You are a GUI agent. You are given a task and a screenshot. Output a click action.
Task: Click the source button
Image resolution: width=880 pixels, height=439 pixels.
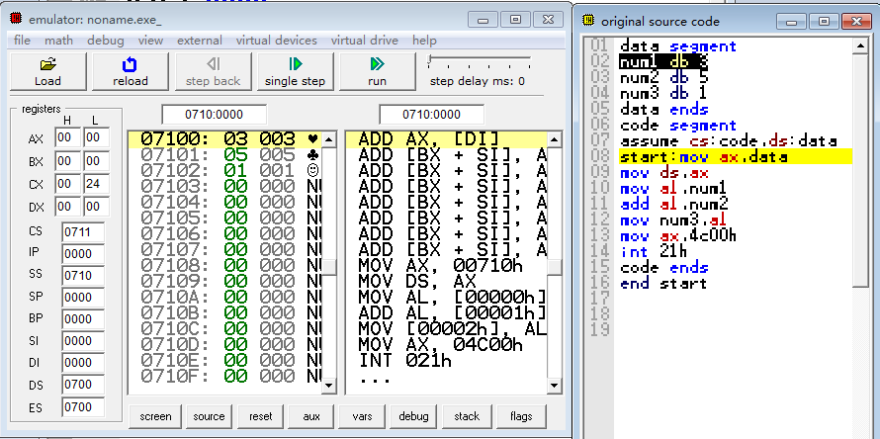209,416
